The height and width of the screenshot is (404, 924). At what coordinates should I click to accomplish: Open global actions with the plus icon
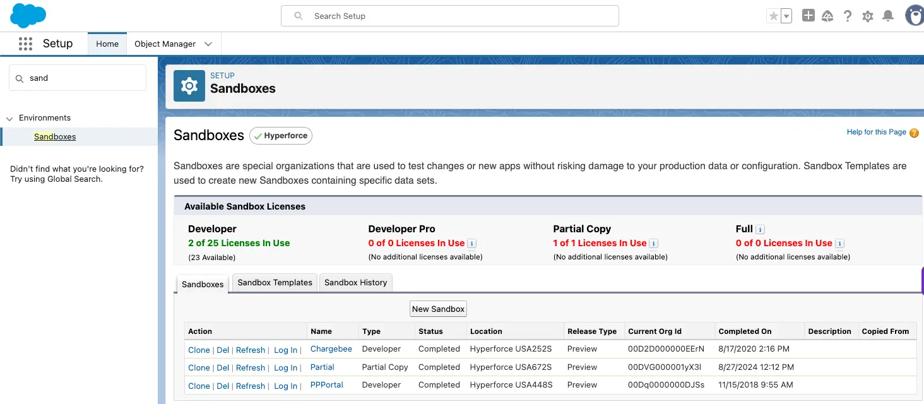tap(808, 16)
